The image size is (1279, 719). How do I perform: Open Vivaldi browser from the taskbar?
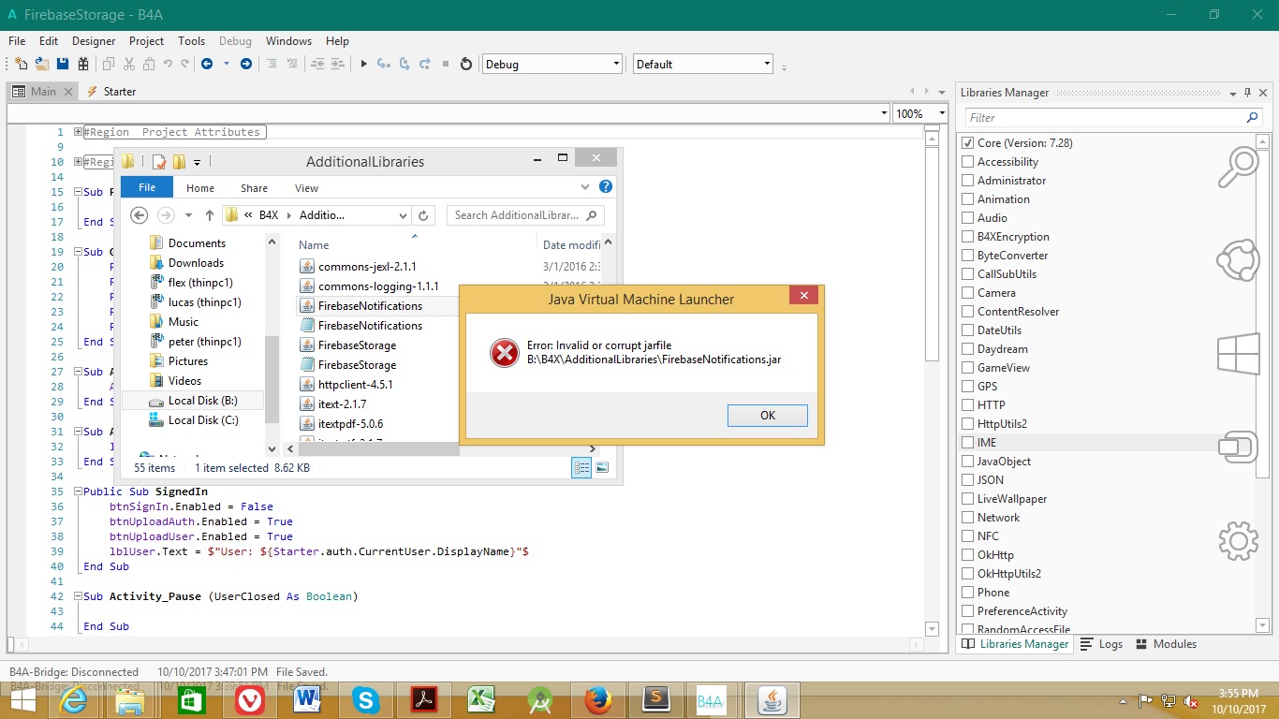[250, 699]
